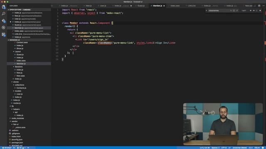This screenshot has width=266, height=149.
Task: Click the presenter webcam video overlay
Action: pyautogui.click(x=223, y=124)
